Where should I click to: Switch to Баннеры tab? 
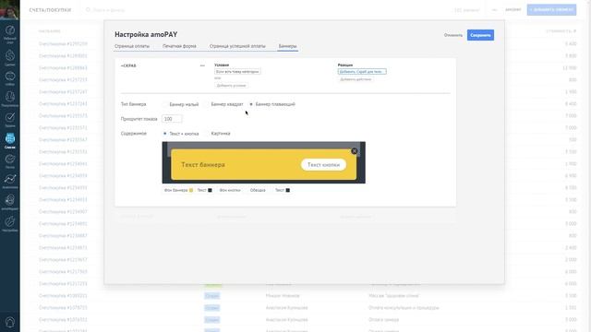pyautogui.click(x=287, y=46)
